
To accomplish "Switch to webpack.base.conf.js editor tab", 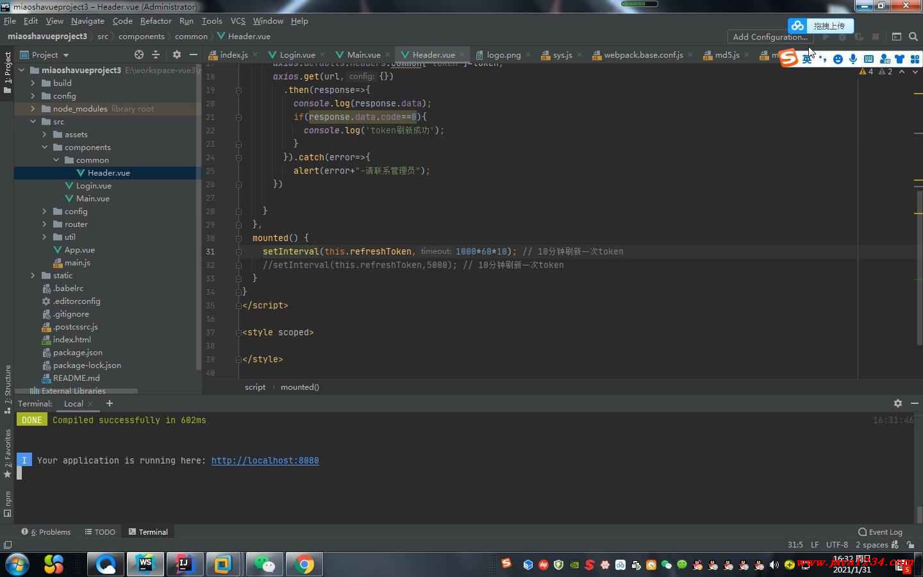I will [x=643, y=54].
